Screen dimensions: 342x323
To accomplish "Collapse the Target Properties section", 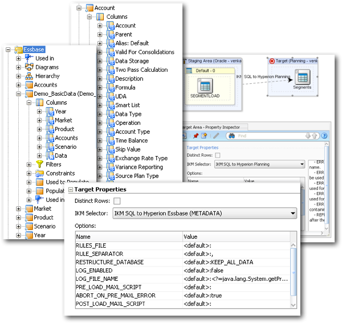I will tap(71, 190).
